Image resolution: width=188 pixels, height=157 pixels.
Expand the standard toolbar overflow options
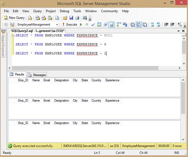coord(90,19)
